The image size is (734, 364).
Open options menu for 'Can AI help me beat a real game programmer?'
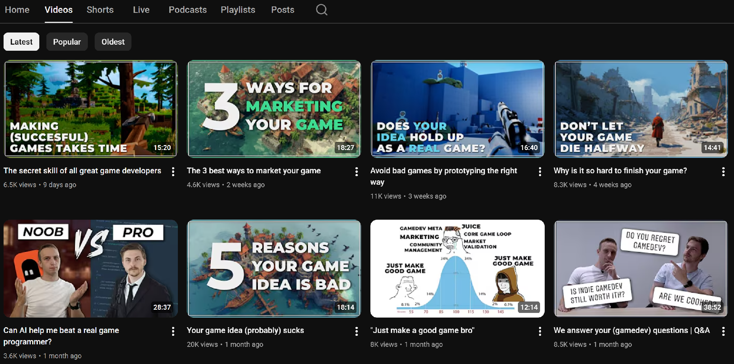coord(173,331)
